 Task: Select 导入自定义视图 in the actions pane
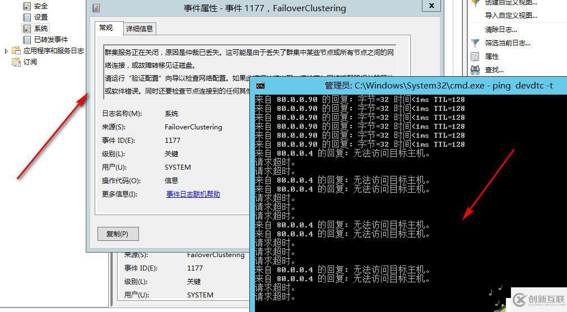coord(511,16)
